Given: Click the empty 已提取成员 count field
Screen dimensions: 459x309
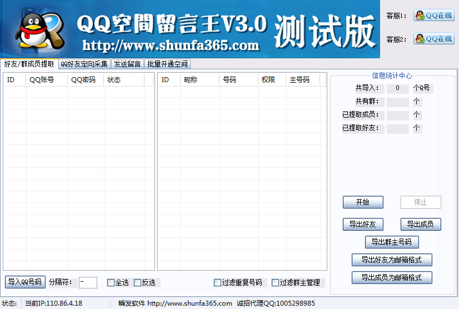Looking at the screenshot, I should click(397, 115).
